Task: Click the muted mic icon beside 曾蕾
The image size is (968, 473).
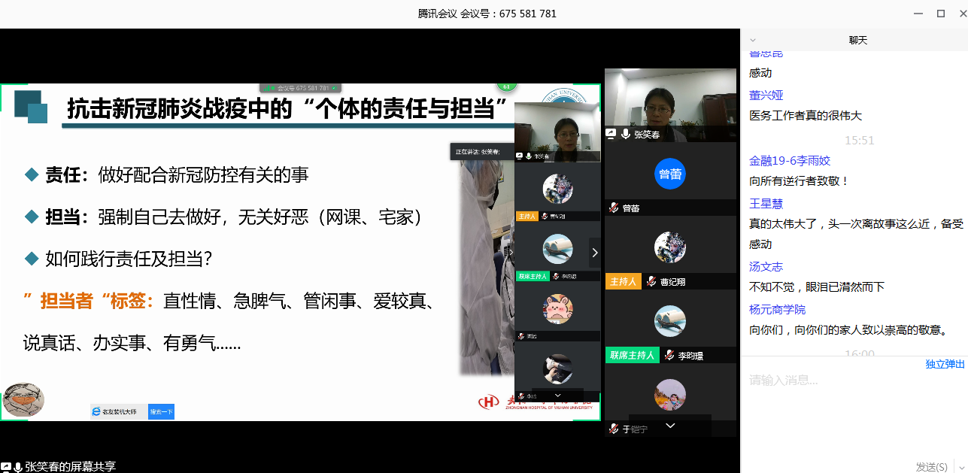Action: point(614,208)
